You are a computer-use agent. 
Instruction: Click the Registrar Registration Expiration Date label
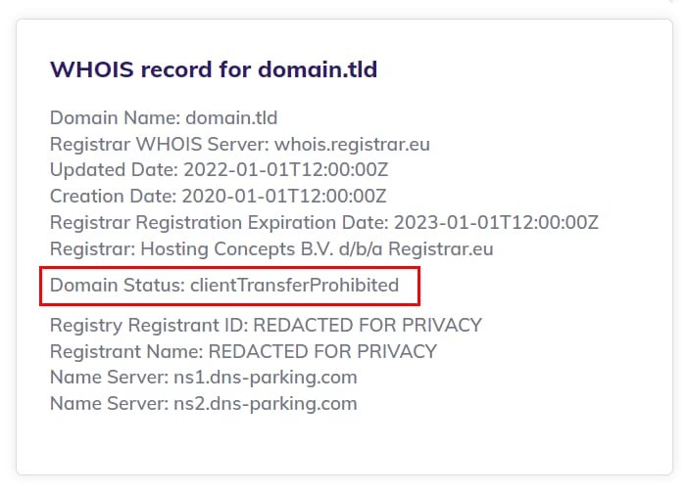tap(218, 223)
